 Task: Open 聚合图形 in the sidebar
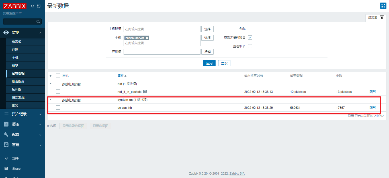pos(25,81)
